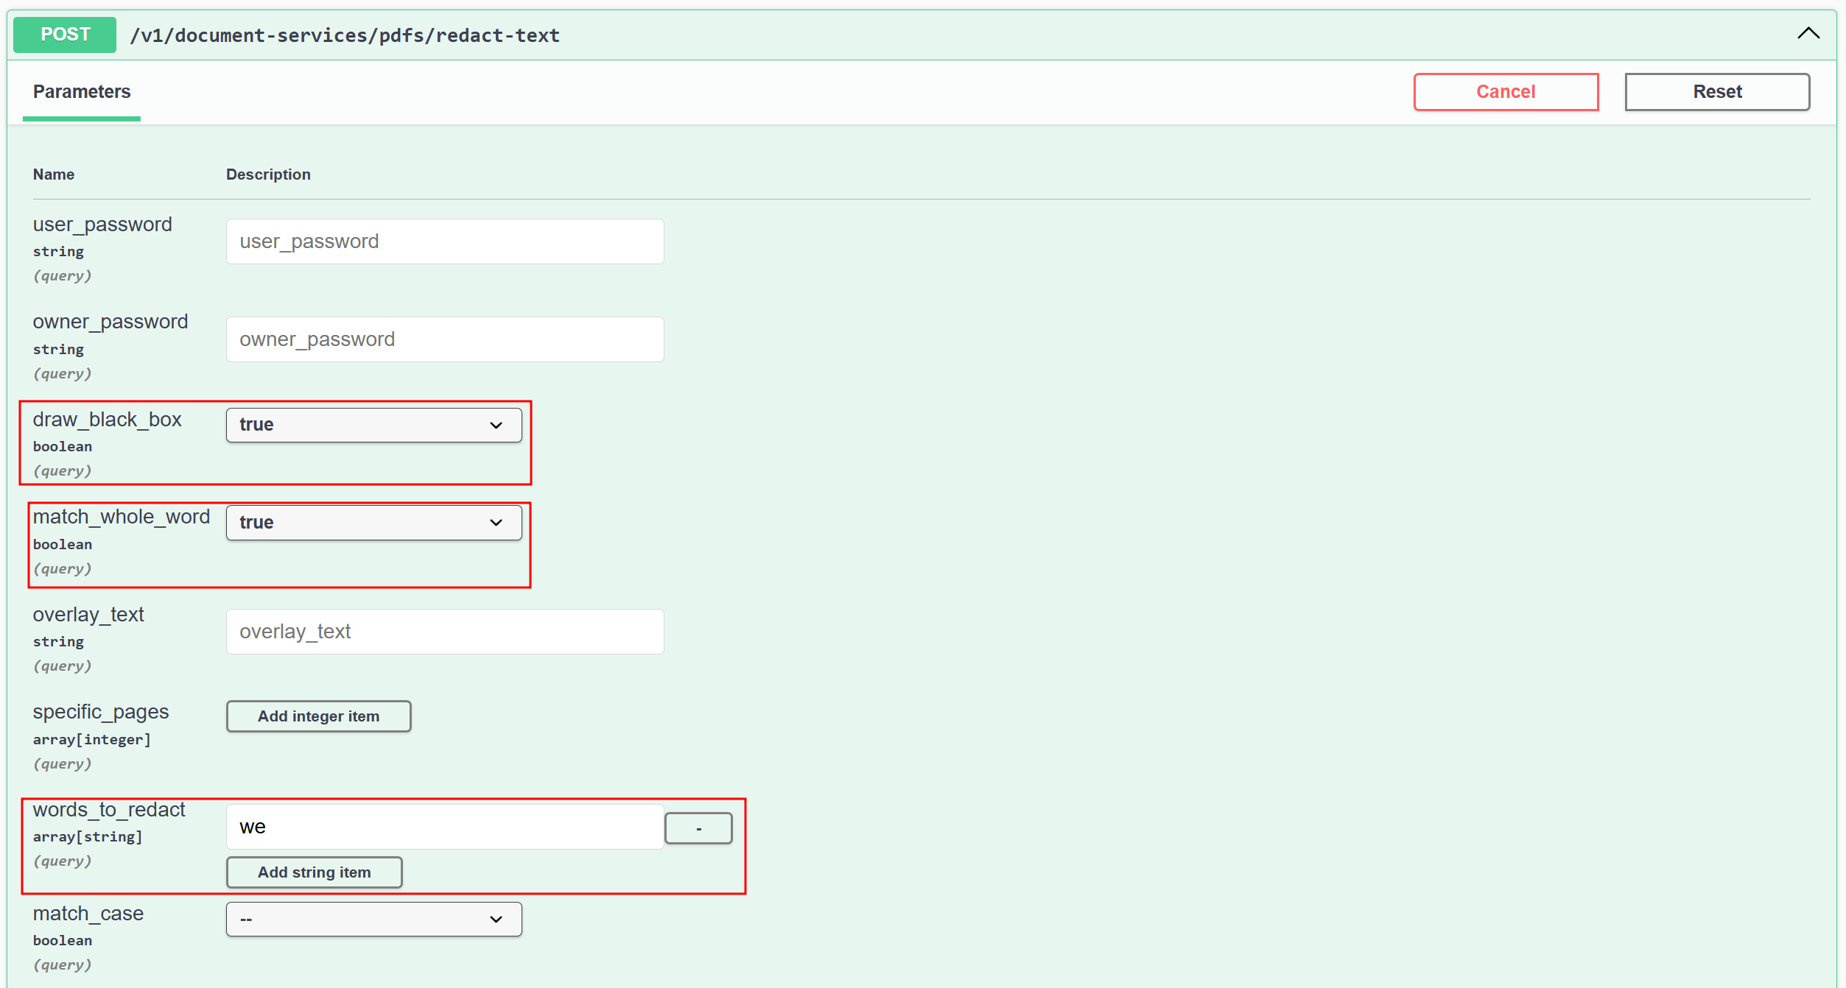Click the green POST method badge
The height and width of the screenshot is (988, 1846).
[x=65, y=35]
